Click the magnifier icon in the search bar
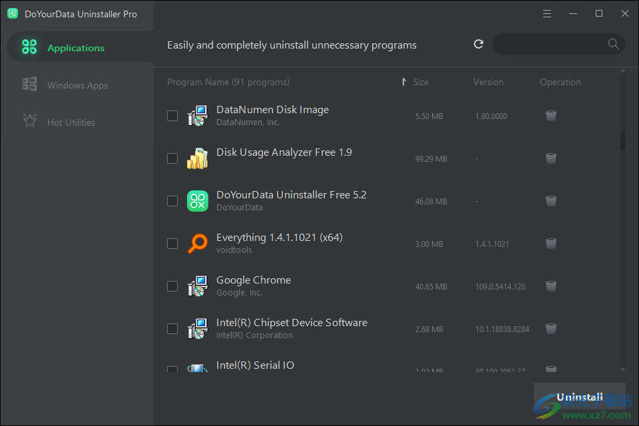Screen dimensions: 639x426 pyautogui.click(x=612, y=44)
